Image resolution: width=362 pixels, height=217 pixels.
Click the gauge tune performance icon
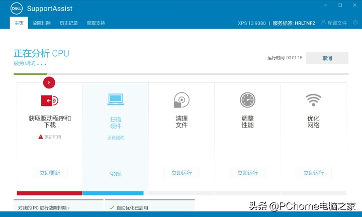tap(247, 100)
